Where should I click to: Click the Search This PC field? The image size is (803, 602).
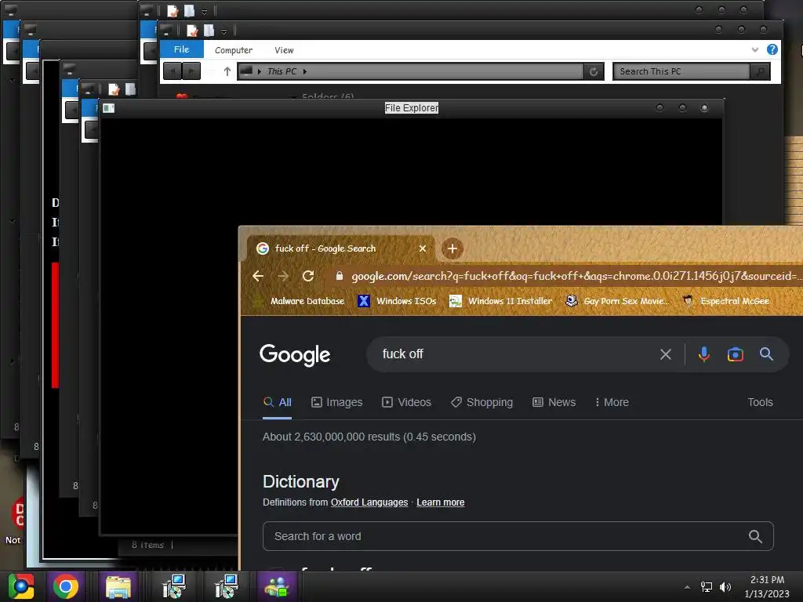pos(681,71)
